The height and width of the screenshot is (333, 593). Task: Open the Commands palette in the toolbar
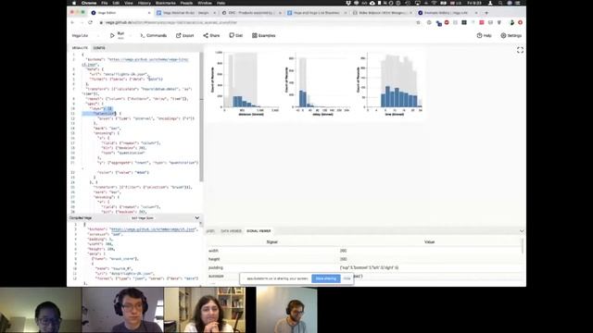point(154,35)
